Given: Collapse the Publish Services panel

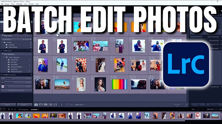Looking at the screenshot, I should [x=1, y=75].
